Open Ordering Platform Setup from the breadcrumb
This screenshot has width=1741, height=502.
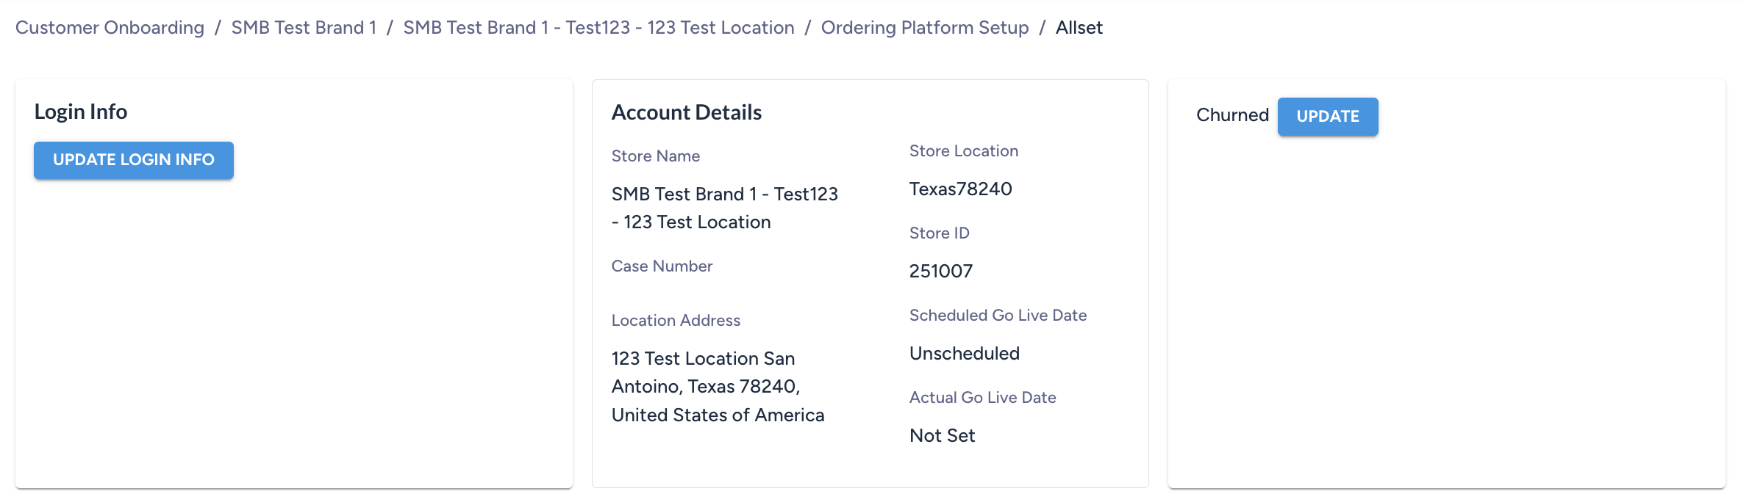[x=925, y=28]
